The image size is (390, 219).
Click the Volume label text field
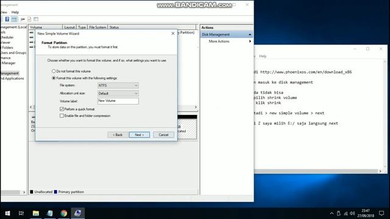click(118, 101)
